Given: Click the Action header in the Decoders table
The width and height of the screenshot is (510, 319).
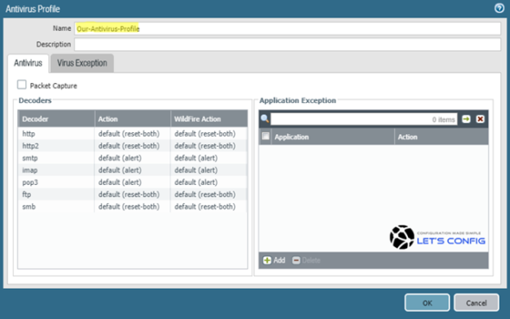Looking at the screenshot, I should pyautogui.click(x=133, y=119).
